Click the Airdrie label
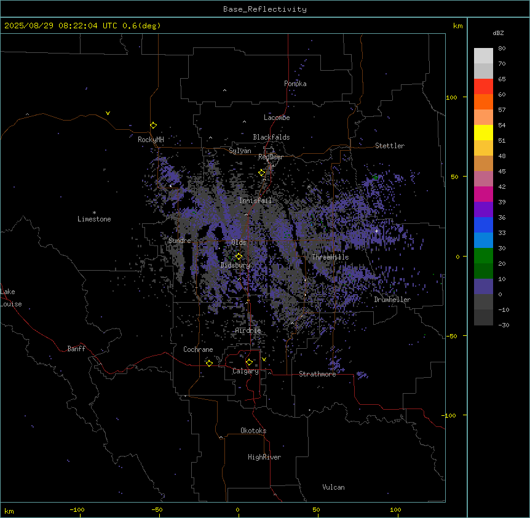The image size is (530, 518). click(x=248, y=330)
